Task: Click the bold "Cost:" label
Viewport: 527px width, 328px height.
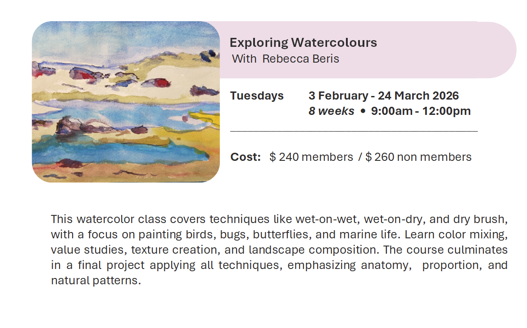Action: coord(245,157)
